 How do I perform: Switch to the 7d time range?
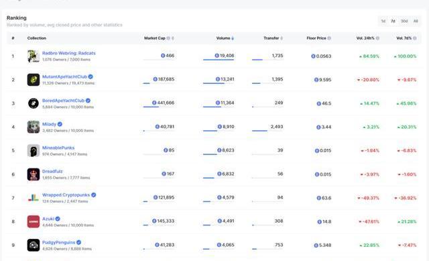pos(393,21)
